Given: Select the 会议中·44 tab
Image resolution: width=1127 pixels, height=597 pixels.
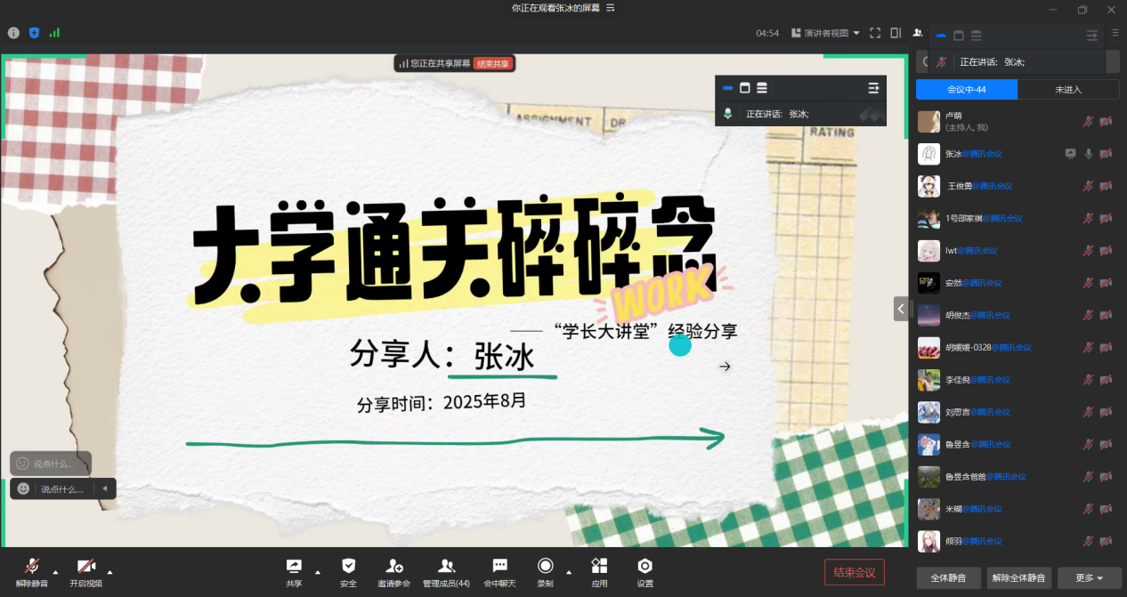Looking at the screenshot, I should point(966,89).
